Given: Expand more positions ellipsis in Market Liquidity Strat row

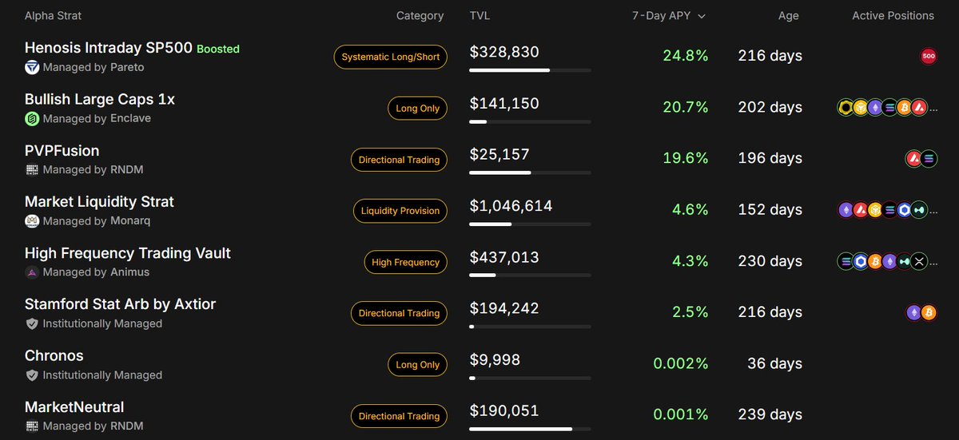Looking at the screenshot, I should (933, 212).
